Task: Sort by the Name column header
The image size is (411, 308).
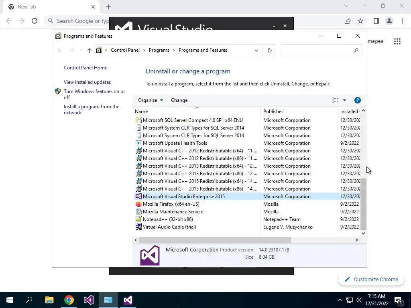Action: click(x=197, y=111)
